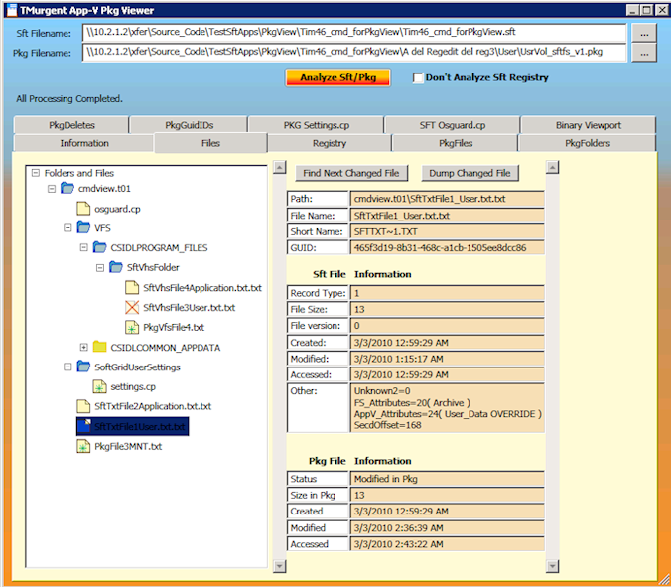
Task: Click the Sft Modified value 1:15:17 AM
Action: 448,359
